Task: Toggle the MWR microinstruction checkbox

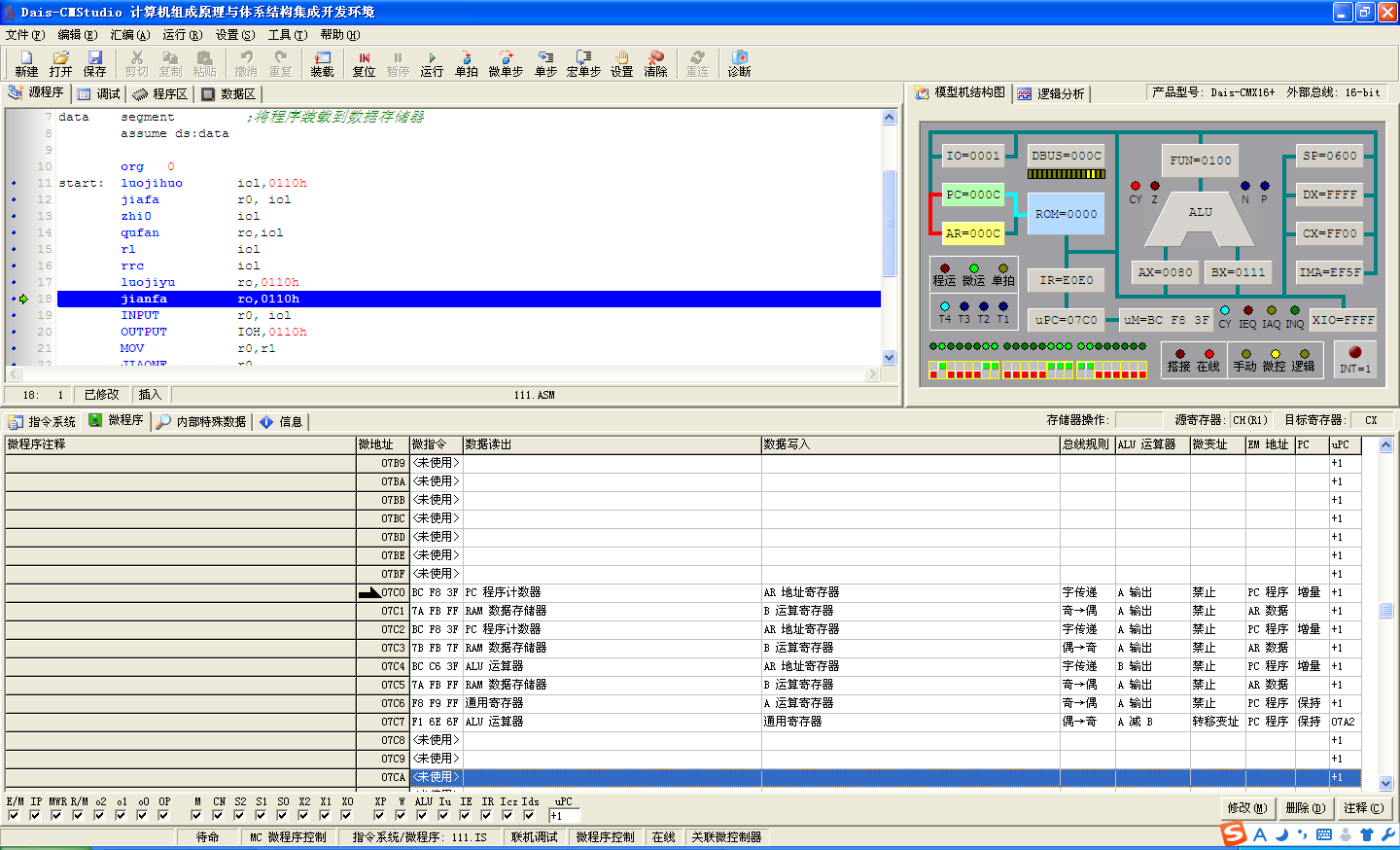Action: (56, 815)
